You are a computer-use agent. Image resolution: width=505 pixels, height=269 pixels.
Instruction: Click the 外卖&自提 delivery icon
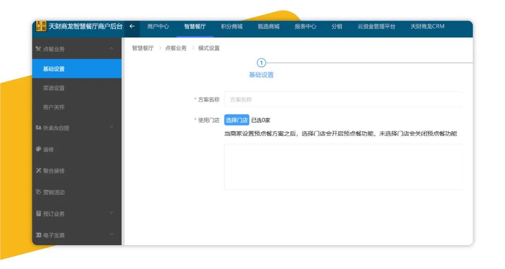[x=38, y=128]
